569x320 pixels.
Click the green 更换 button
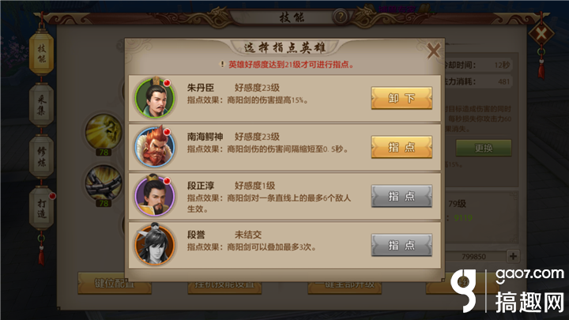(x=484, y=148)
